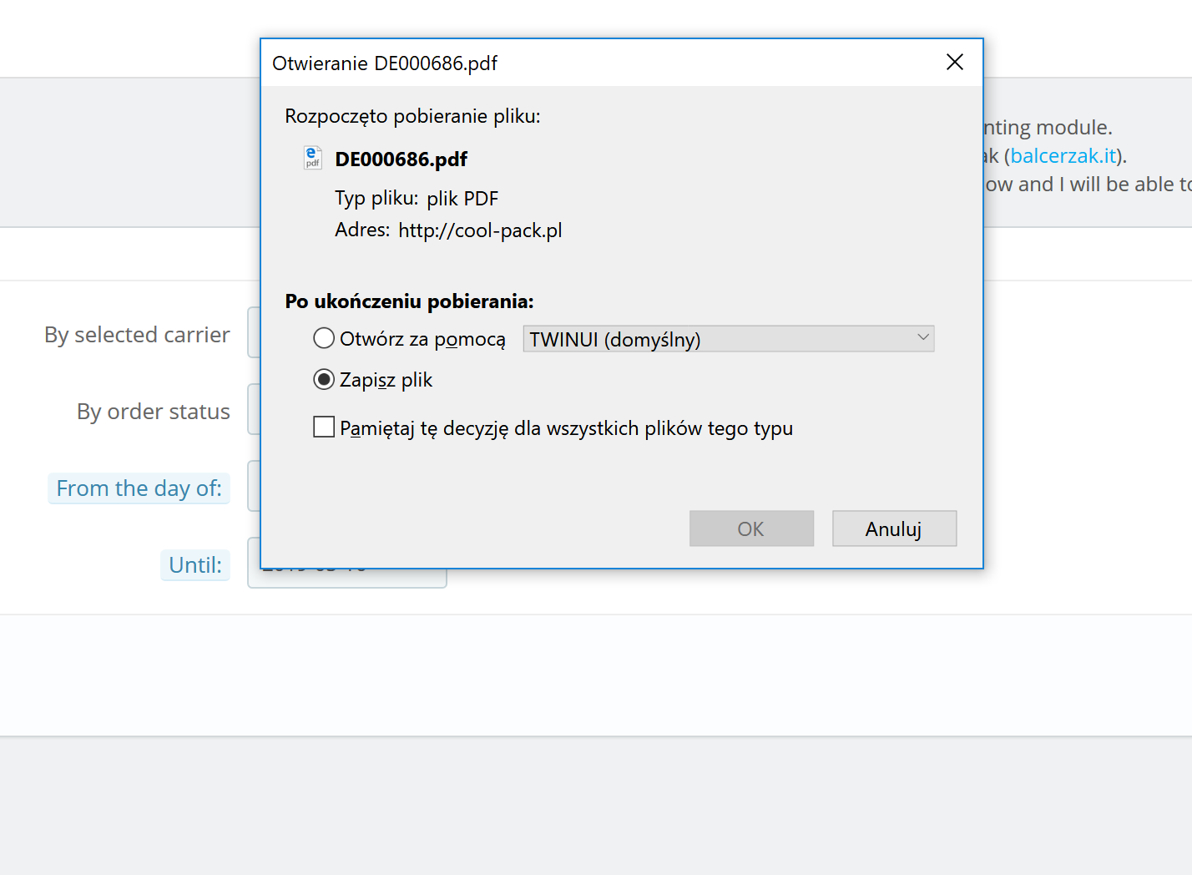Click the 'Typ pliku: plik PDF' text

[x=417, y=199]
